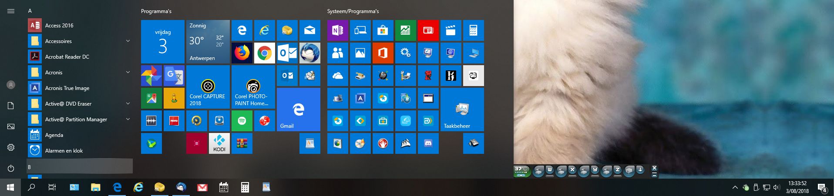Jump via the letter B header
Screen dimensions: 834x196
[x=80, y=167]
